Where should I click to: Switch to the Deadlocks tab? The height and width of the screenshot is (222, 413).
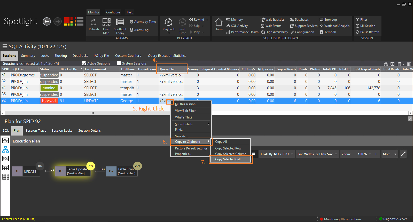click(80, 56)
